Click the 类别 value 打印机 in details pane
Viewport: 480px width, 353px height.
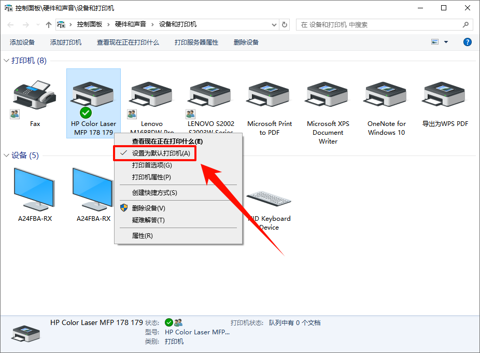coord(174,342)
